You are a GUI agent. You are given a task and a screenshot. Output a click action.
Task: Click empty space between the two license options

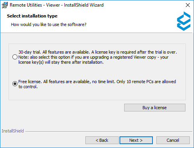[x=97, y=72]
